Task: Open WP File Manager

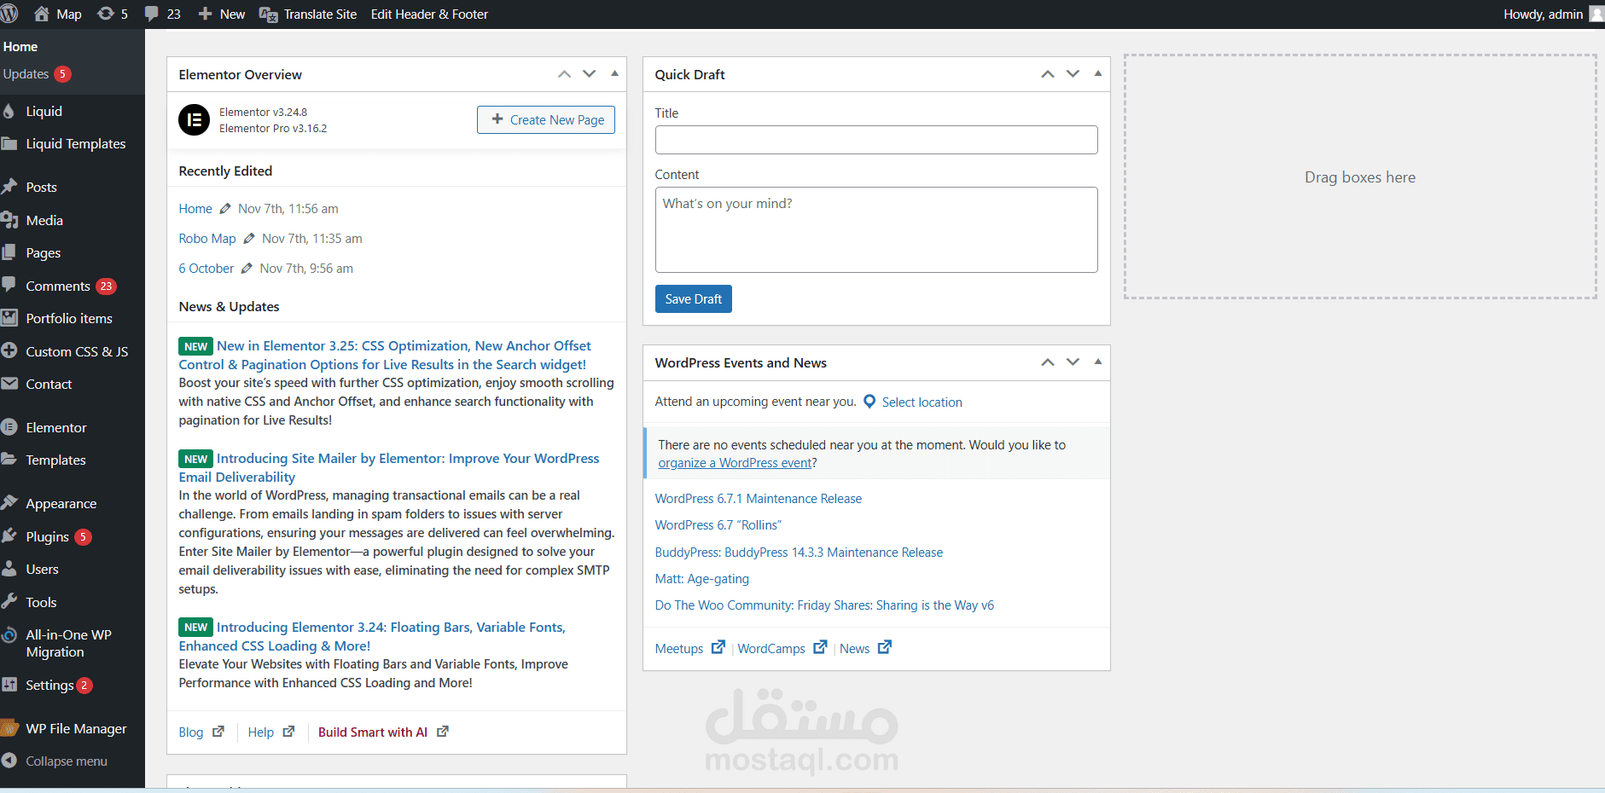Action: click(76, 728)
